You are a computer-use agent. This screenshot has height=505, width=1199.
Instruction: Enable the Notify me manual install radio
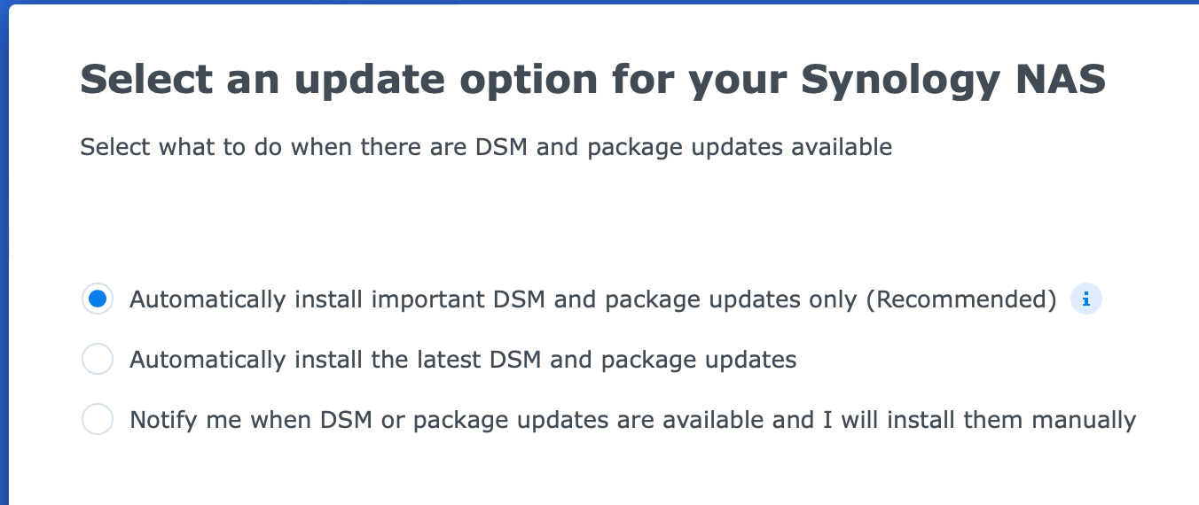pos(98,419)
